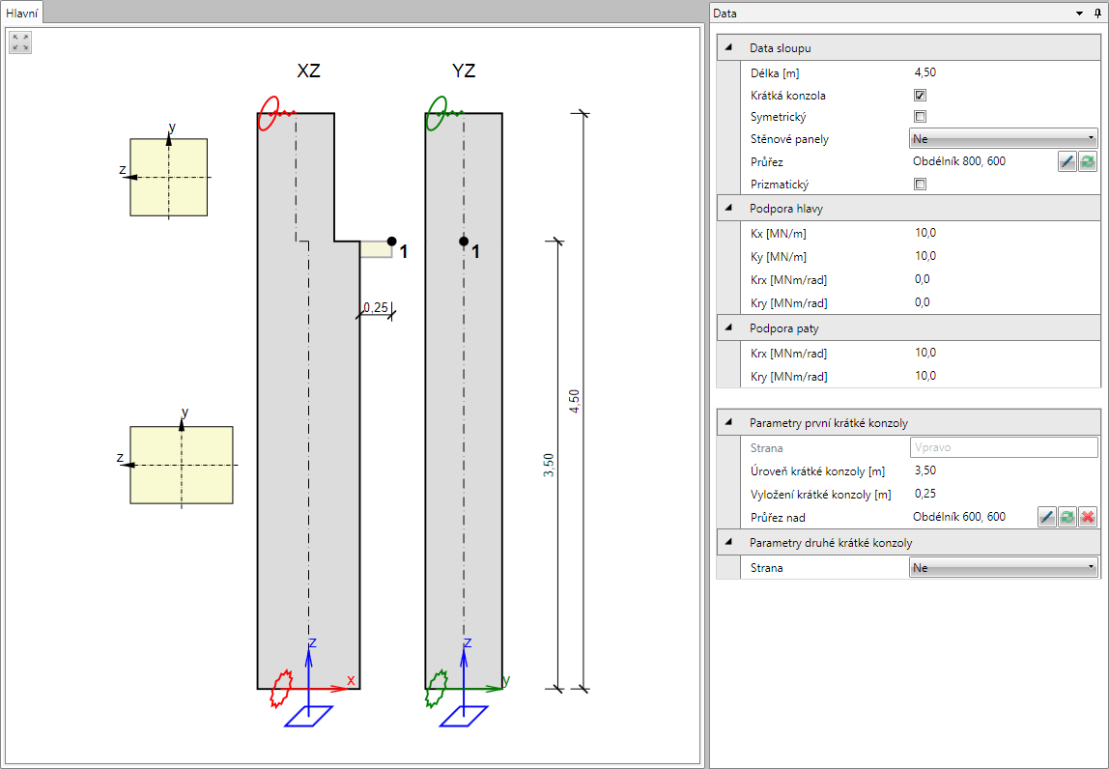Click the red foot rotational support in XZ
Viewport: 1109px width, 769px height.
click(x=281, y=689)
